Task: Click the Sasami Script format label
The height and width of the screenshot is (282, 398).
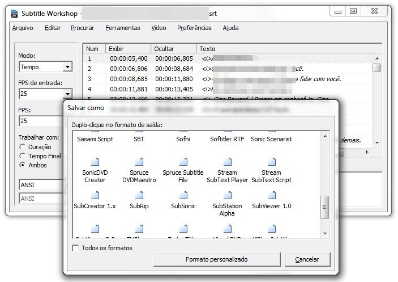Action: click(95, 139)
